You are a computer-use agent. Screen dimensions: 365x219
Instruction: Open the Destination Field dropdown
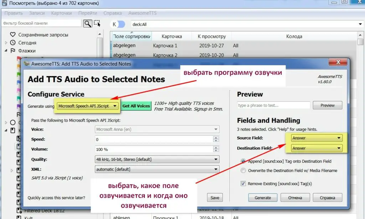(x=317, y=148)
